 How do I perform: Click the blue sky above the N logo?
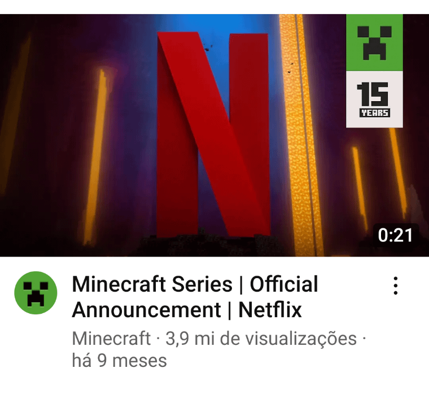[213, 23]
